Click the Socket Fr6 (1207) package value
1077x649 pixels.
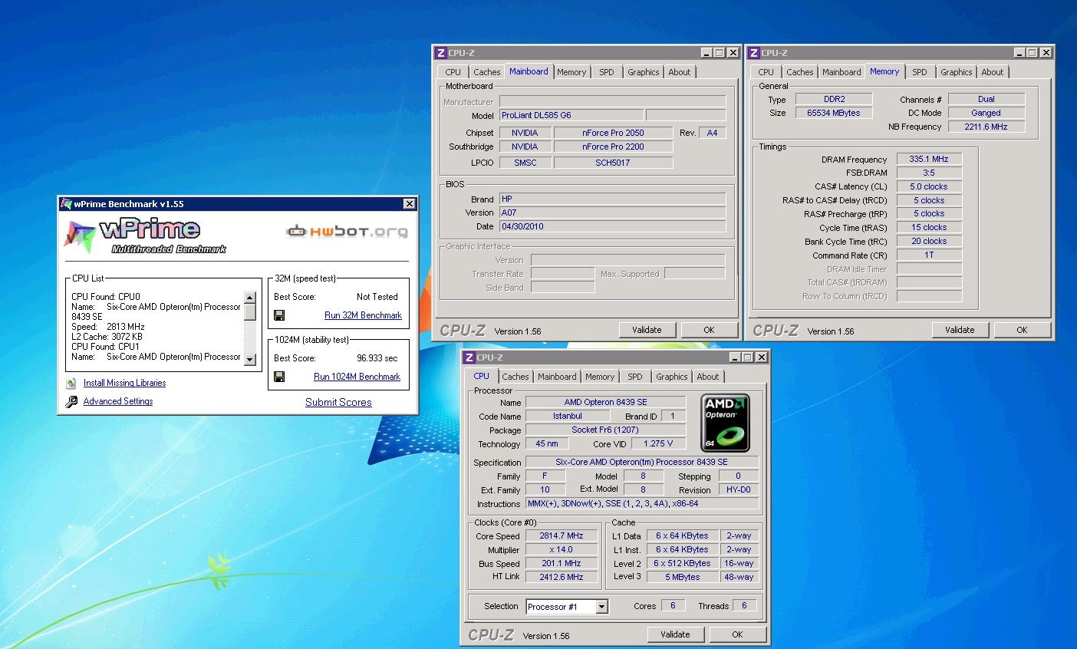point(605,430)
